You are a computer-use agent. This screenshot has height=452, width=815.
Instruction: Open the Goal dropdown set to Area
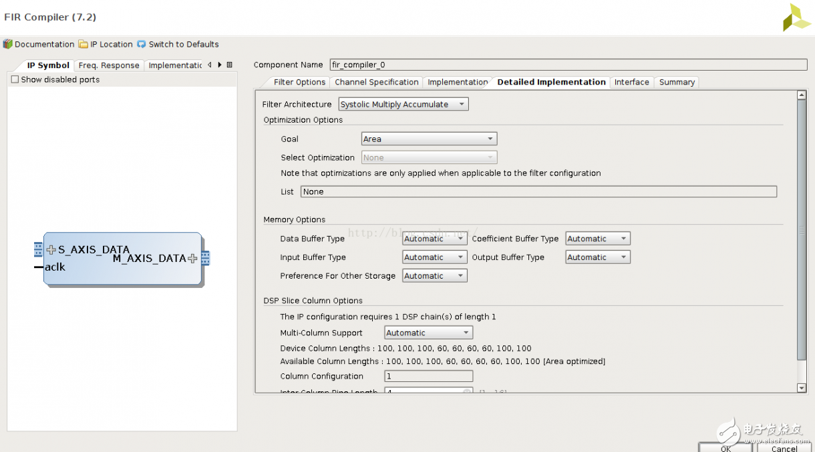[429, 139]
